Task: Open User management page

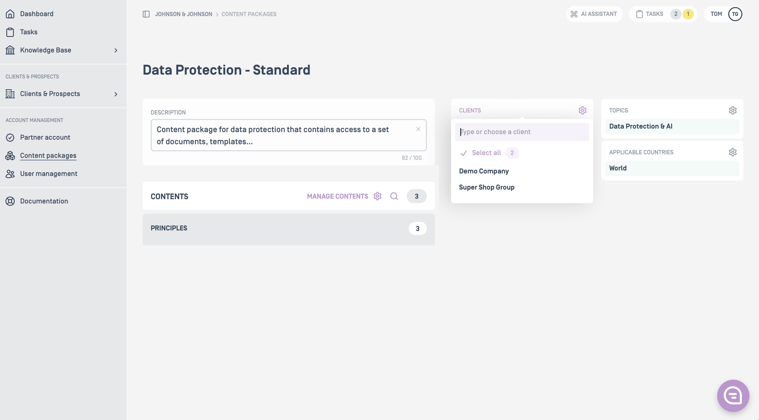Action: (x=49, y=174)
